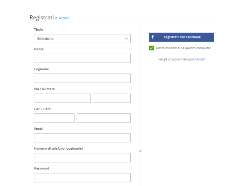Image resolution: width=246 pixels, height=186 pixels.
Task: Click the green chevron in Titolo dropdown
Action: [x=126, y=39]
